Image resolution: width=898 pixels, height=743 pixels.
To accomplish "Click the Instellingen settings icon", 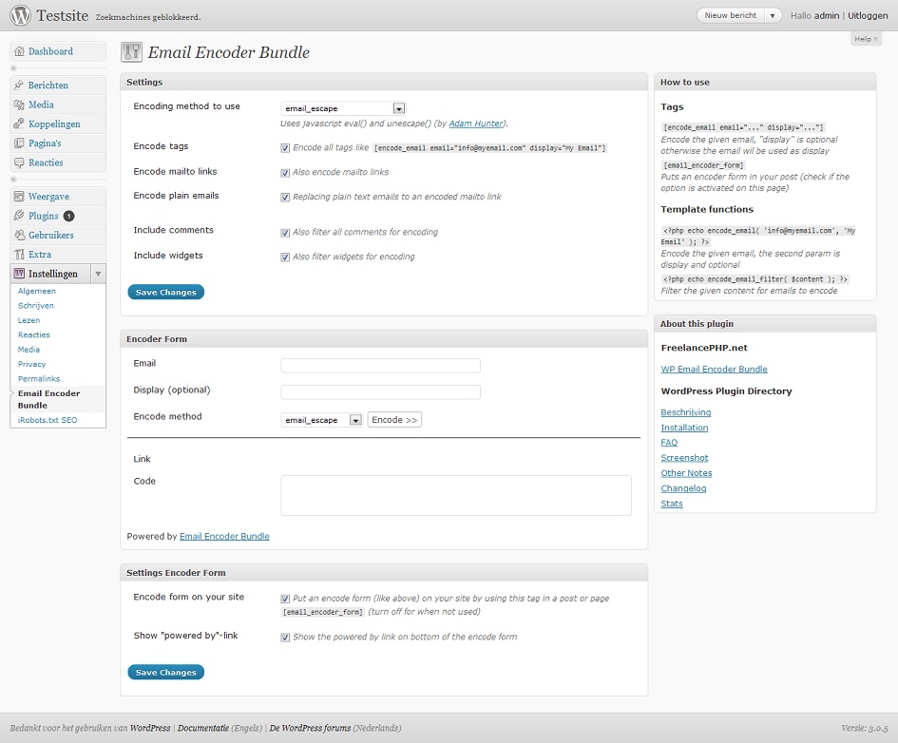I will pyautogui.click(x=19, y=274).
